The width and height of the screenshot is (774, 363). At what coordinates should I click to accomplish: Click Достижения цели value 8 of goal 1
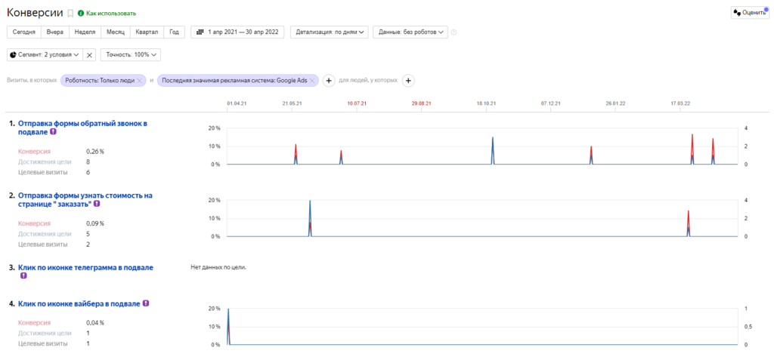(88, 162)
